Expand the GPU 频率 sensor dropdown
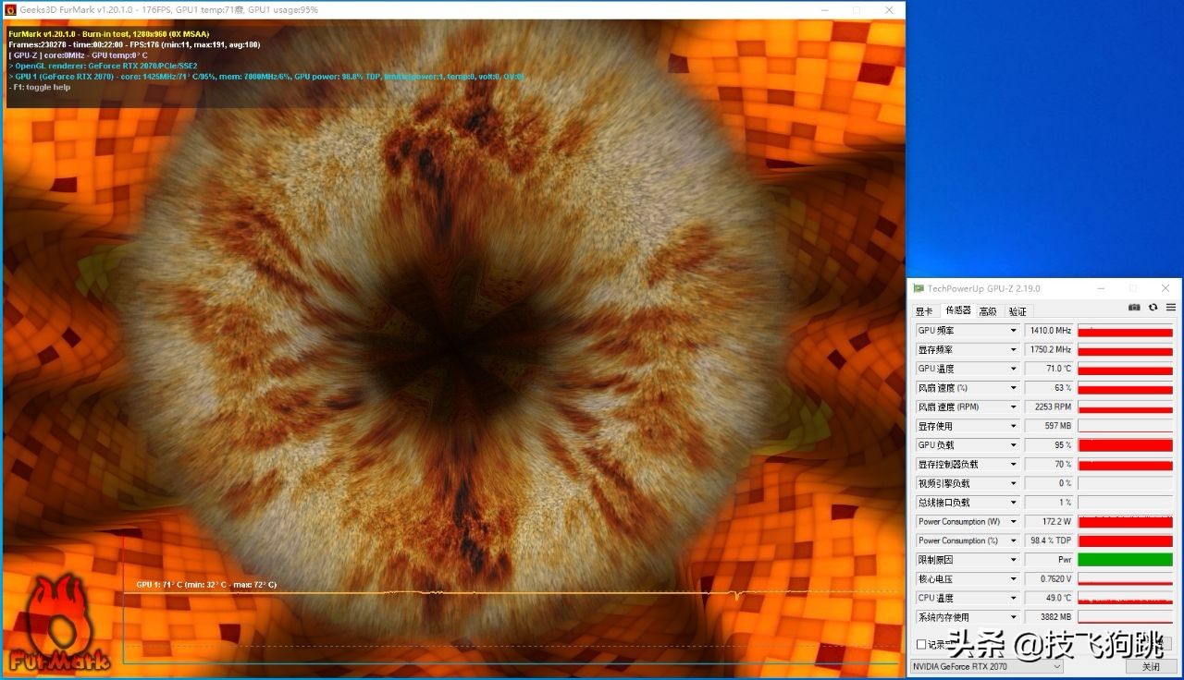The image size is (1184, 680). 1012,331
